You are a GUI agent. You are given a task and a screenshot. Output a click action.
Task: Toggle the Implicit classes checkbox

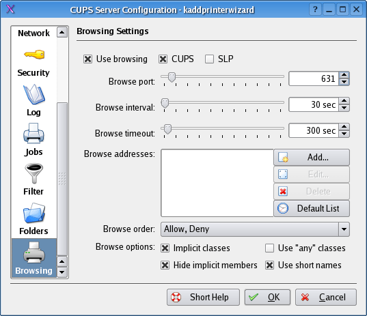point(165,248)
